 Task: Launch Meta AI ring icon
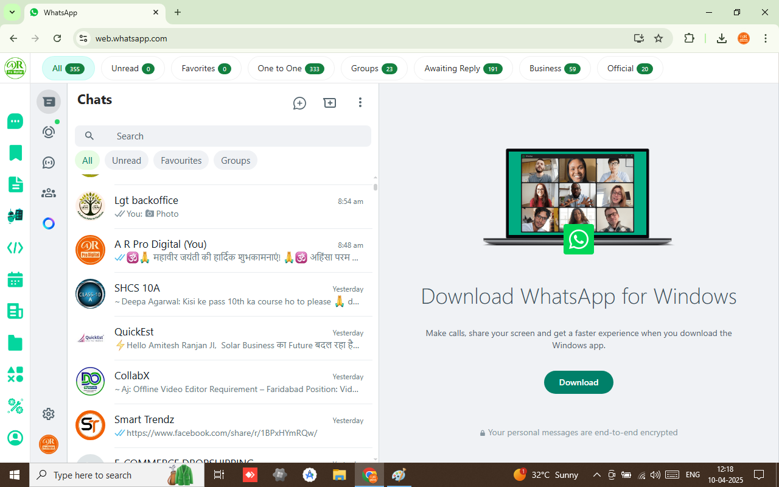[x=49, y=223]
